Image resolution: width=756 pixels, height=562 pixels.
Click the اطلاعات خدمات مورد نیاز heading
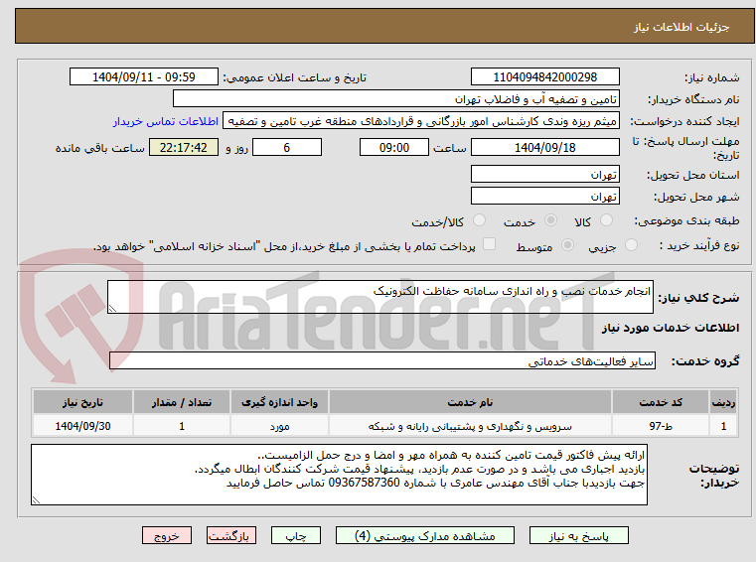pos(671,328)
